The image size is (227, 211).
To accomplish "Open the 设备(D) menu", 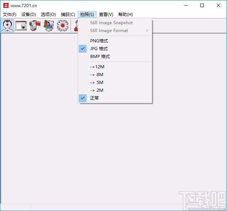I will click(x=29, y=15).
